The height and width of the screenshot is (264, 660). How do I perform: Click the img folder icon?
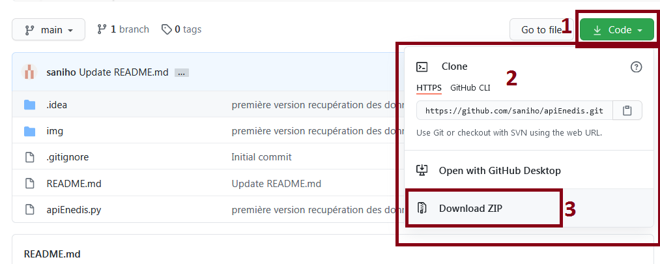coord(29,132)
